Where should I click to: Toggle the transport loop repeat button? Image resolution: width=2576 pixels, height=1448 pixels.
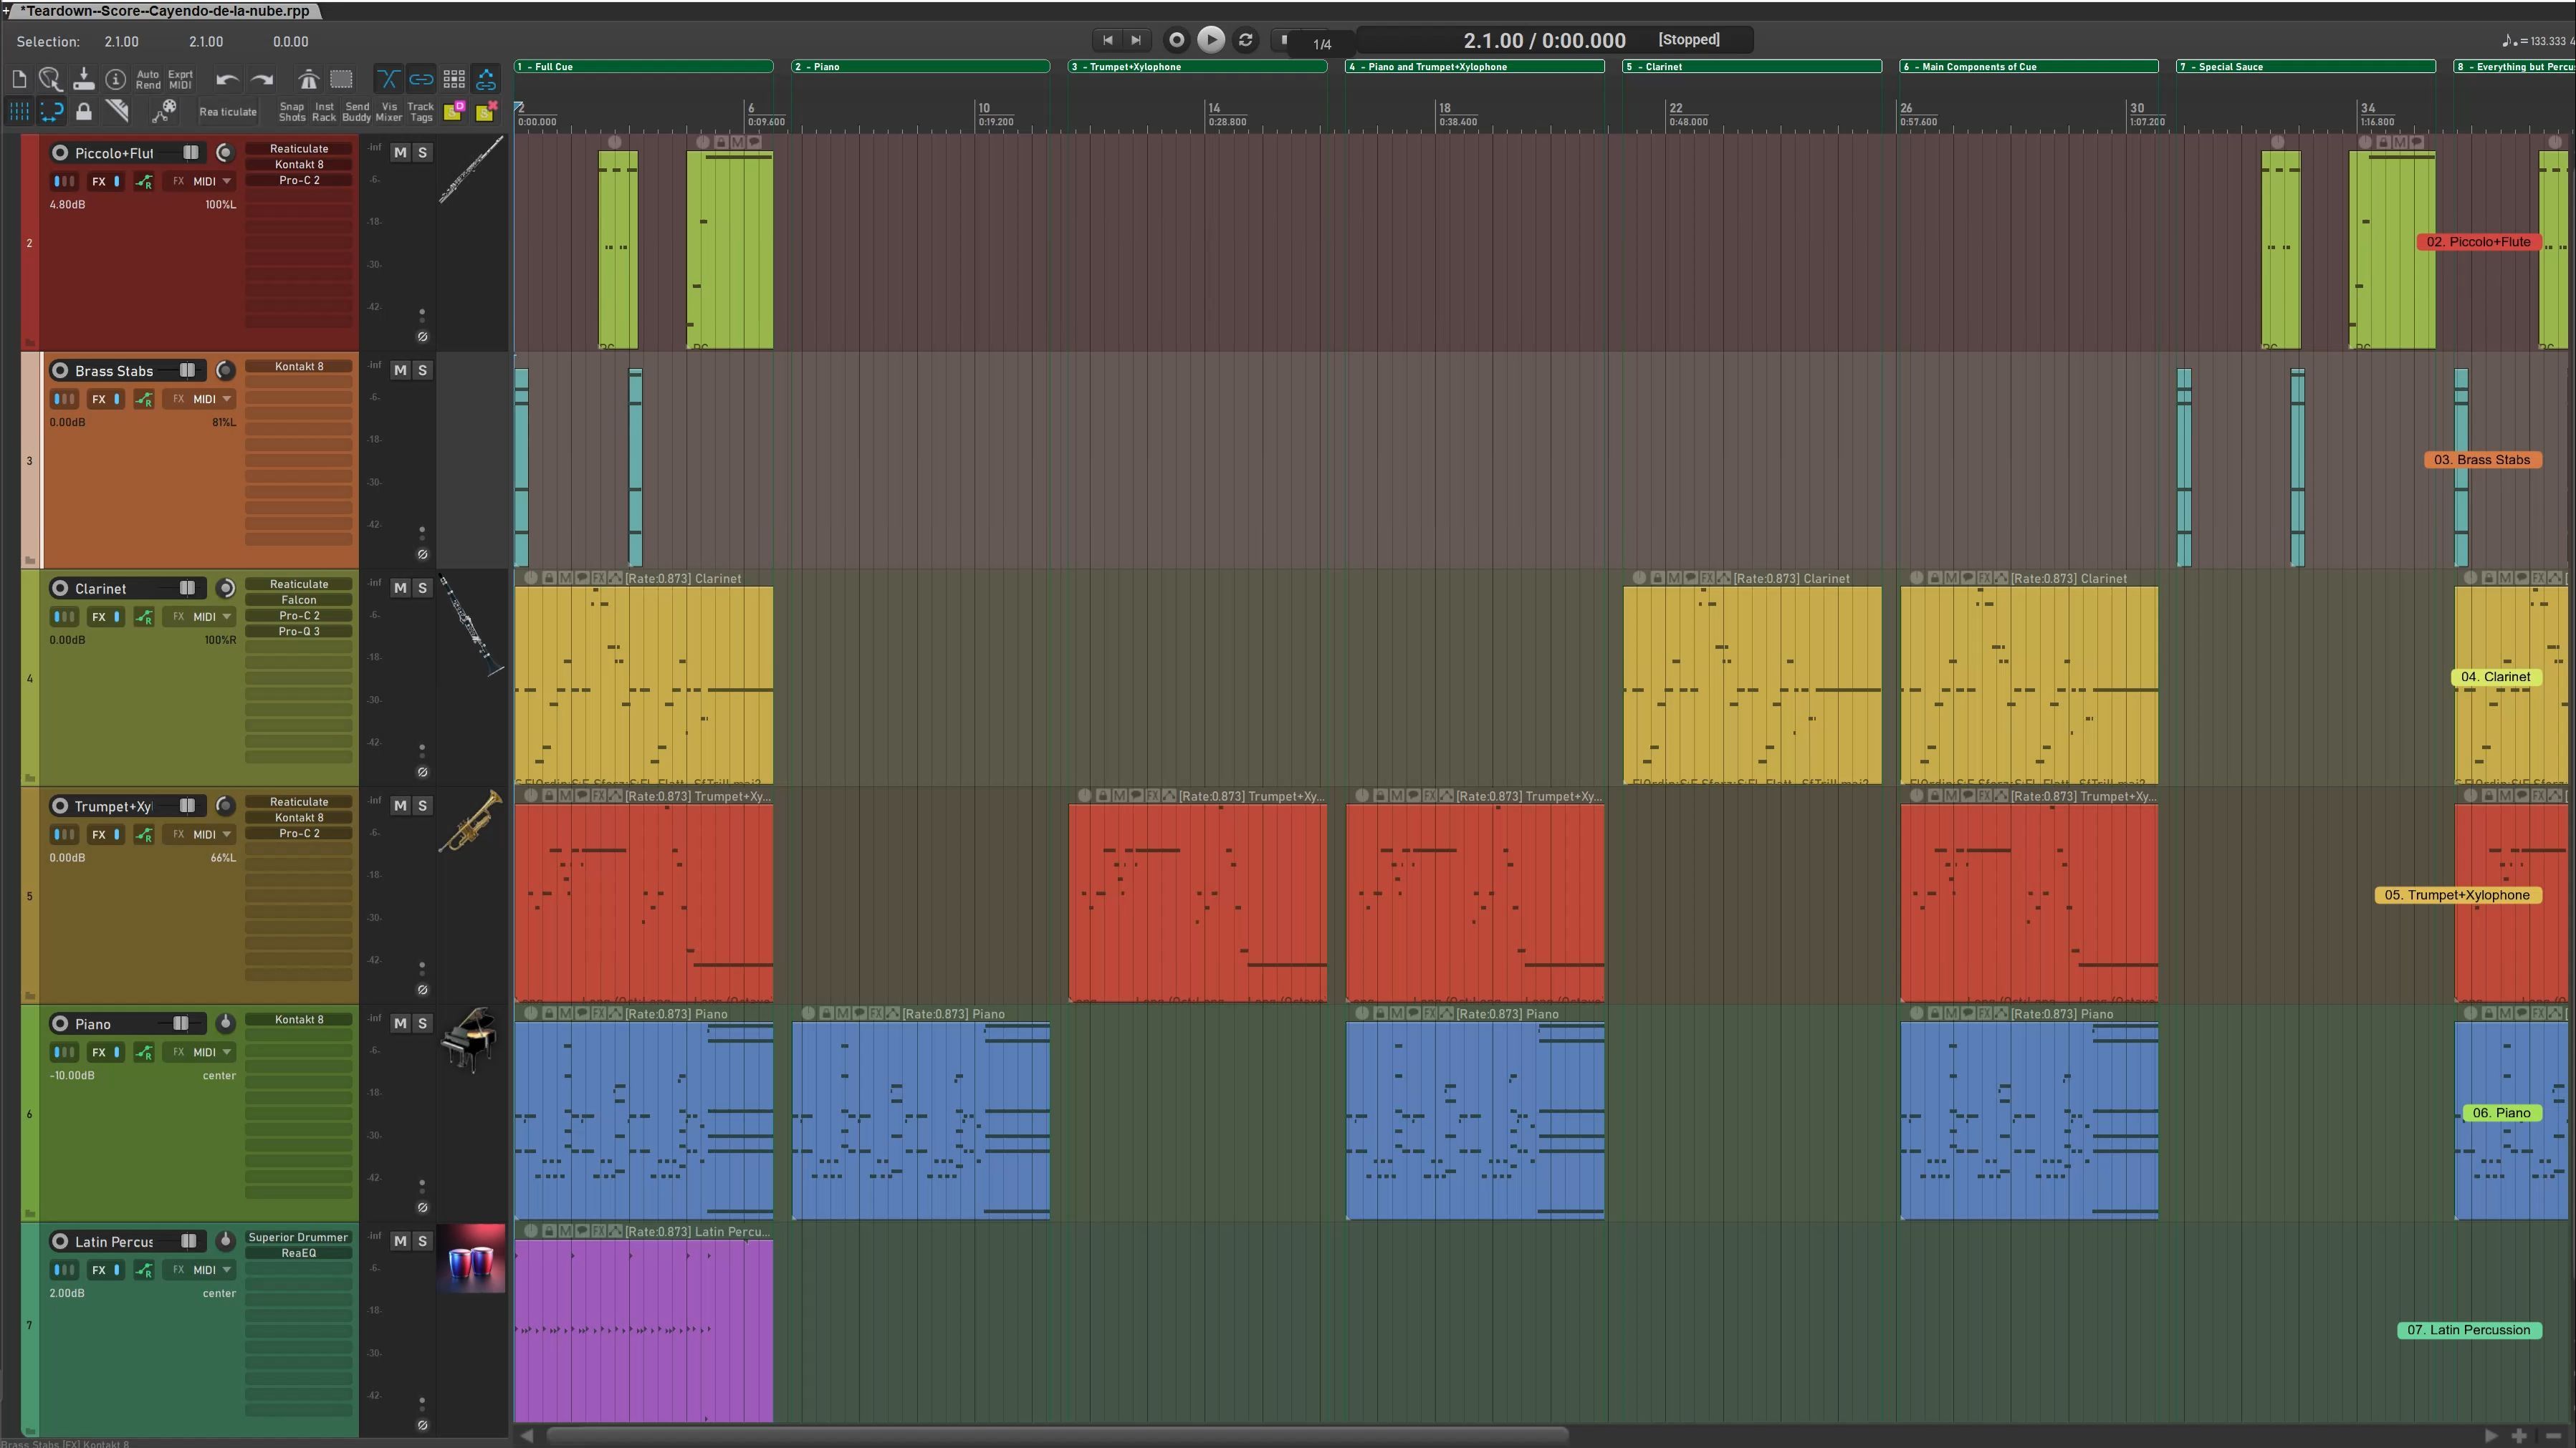(x=1245, y=40)
